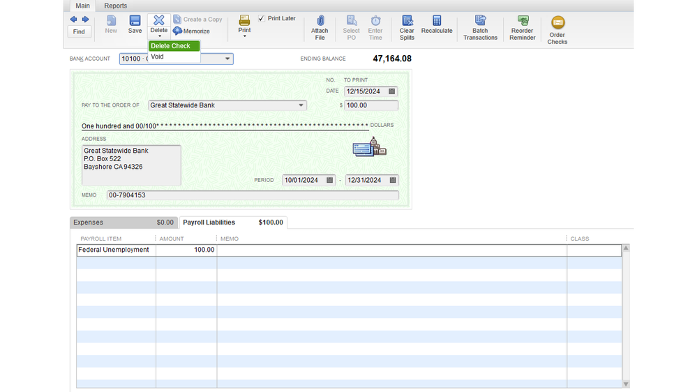Memorize this check transaction
The image size is (697, 392).
[192, 31]
